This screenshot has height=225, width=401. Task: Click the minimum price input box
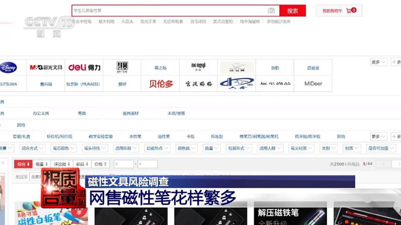[x=124, y=164]
